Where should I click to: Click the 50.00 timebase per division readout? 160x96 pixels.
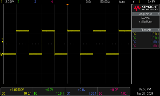(x=105, y=2)
